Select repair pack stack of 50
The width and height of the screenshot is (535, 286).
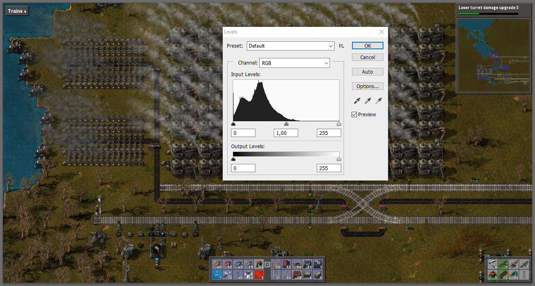pos(227,274)
